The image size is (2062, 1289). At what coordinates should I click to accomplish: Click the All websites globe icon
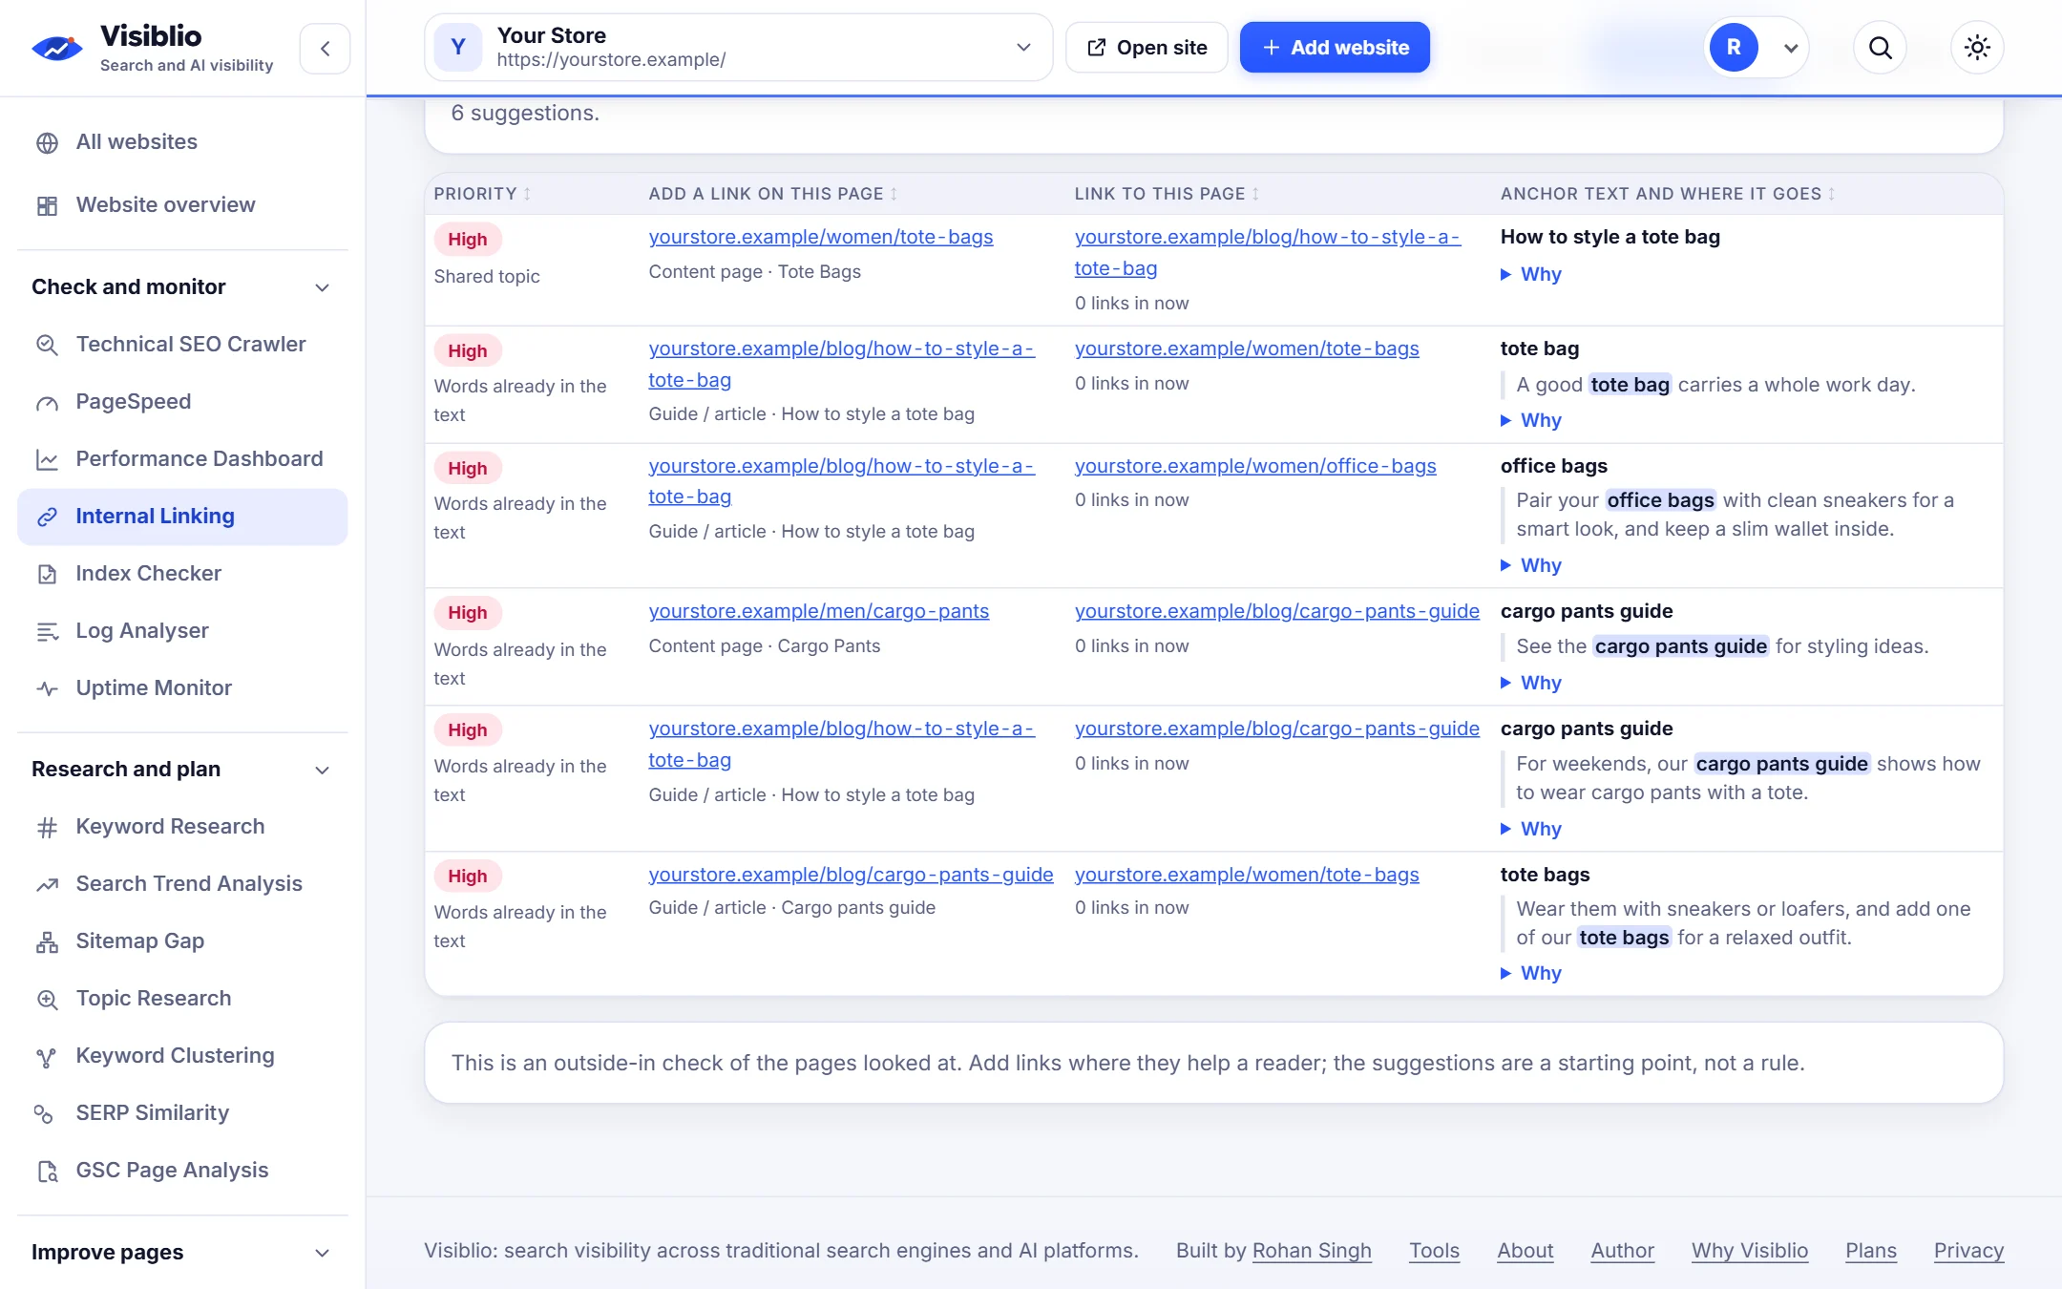click(47, 142)
